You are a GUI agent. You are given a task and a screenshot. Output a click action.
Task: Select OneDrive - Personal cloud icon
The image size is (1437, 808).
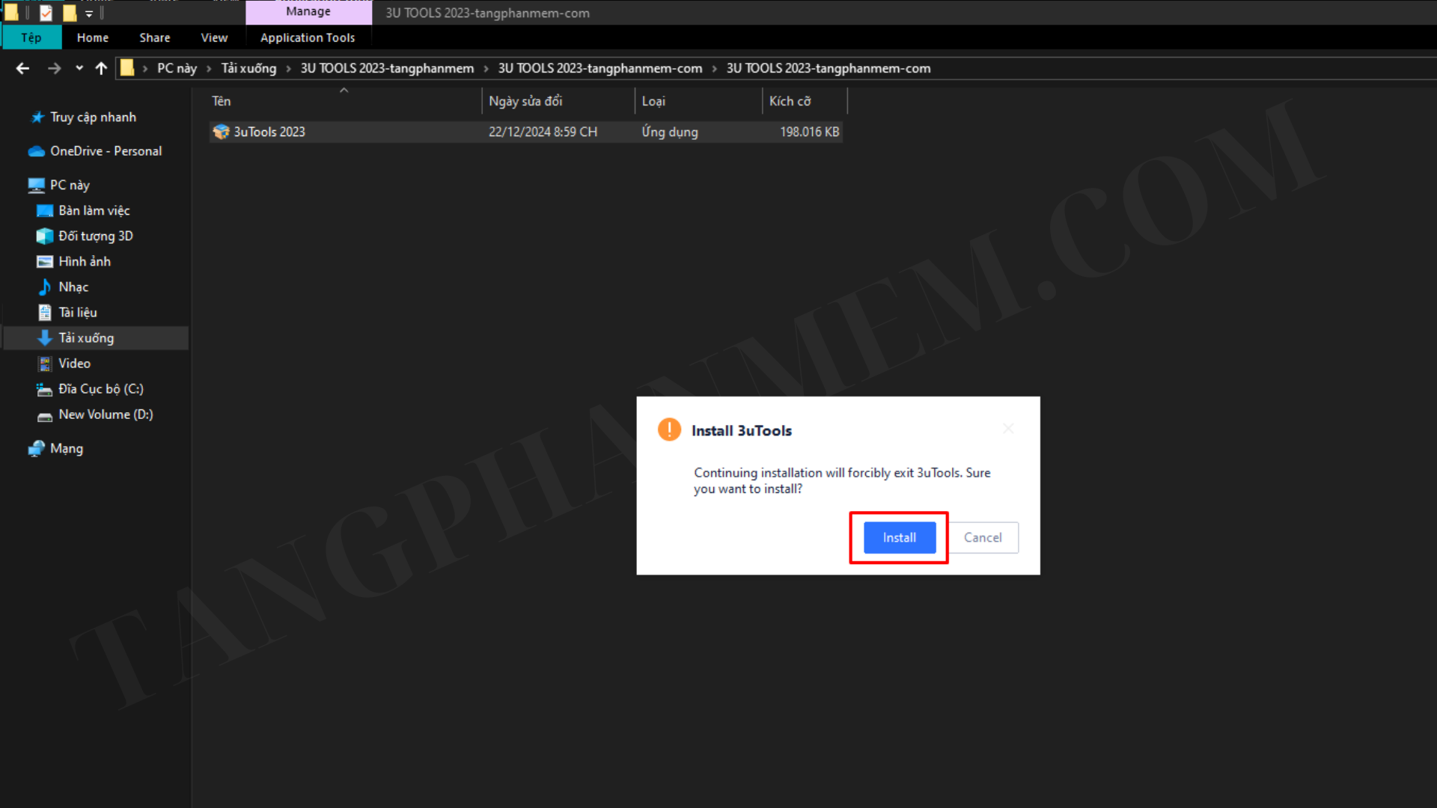pyautogui.click(x=36, y=151)
